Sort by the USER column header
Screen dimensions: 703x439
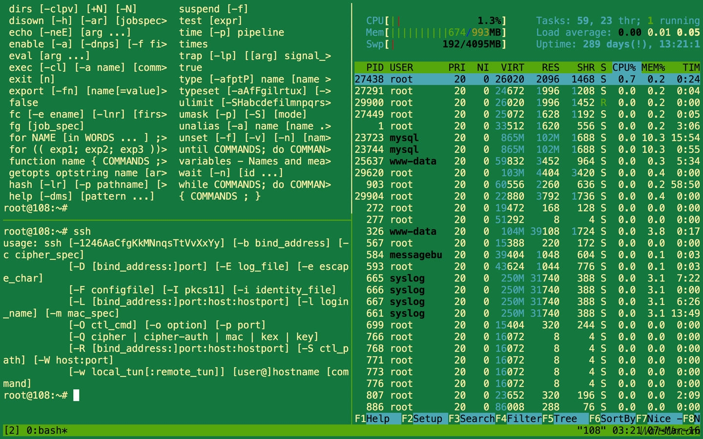(401, 67)
